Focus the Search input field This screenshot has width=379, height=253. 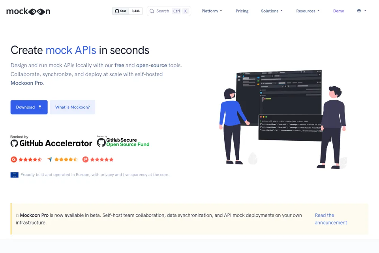[x=169, y=11]
